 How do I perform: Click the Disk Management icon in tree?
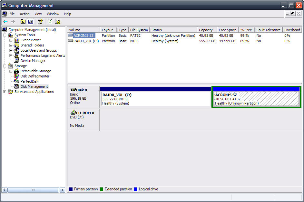point(17,86)
